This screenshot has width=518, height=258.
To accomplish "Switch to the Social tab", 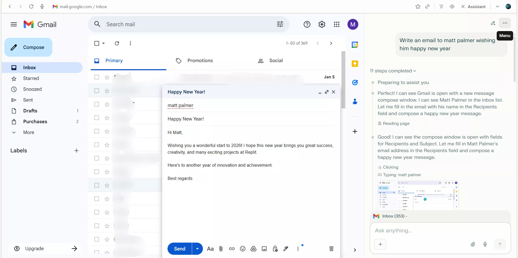I will pyautogui.click(x=275, y=61).
